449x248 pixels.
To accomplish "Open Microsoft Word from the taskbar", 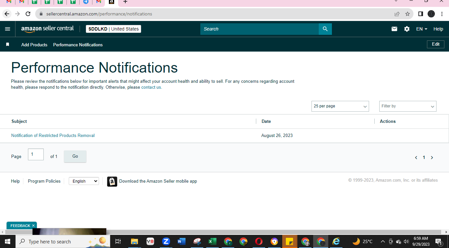I will pyautogui.click(x=181, y=241).
